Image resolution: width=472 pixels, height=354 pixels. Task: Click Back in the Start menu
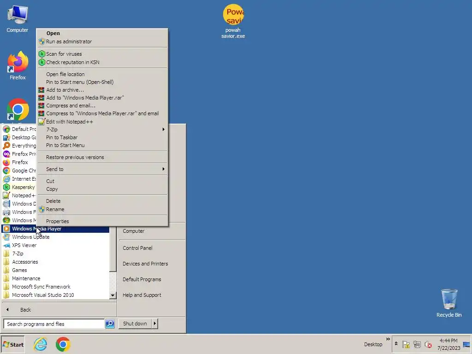pos(59,310)
